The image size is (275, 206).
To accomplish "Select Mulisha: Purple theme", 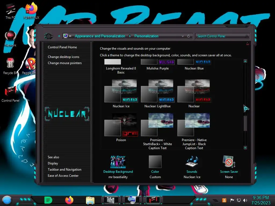I will pyautogui.click(x=157, y=65).
